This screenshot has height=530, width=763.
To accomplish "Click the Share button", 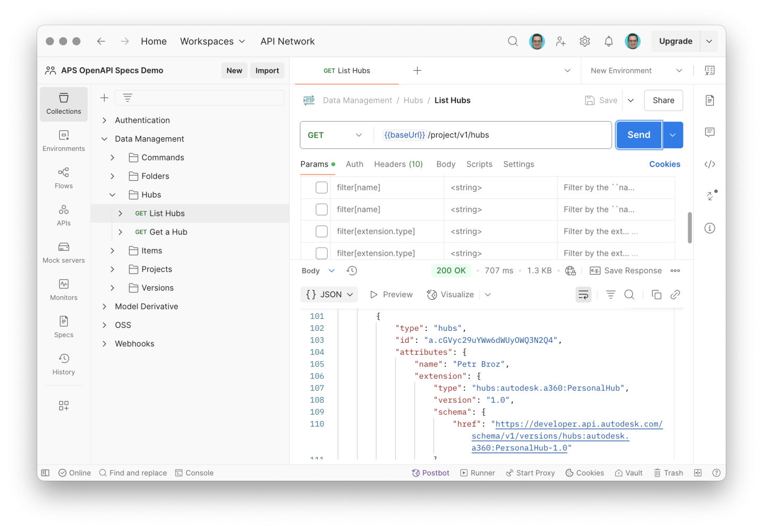I will coord(663,101).
